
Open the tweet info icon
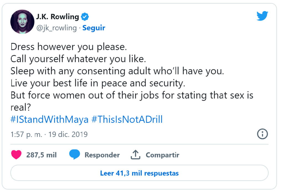[x=262, y=134]
